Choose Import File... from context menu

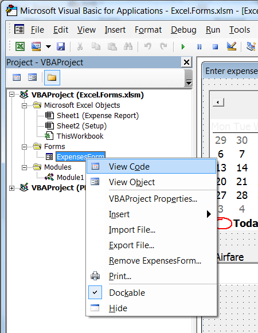point(151,230)
